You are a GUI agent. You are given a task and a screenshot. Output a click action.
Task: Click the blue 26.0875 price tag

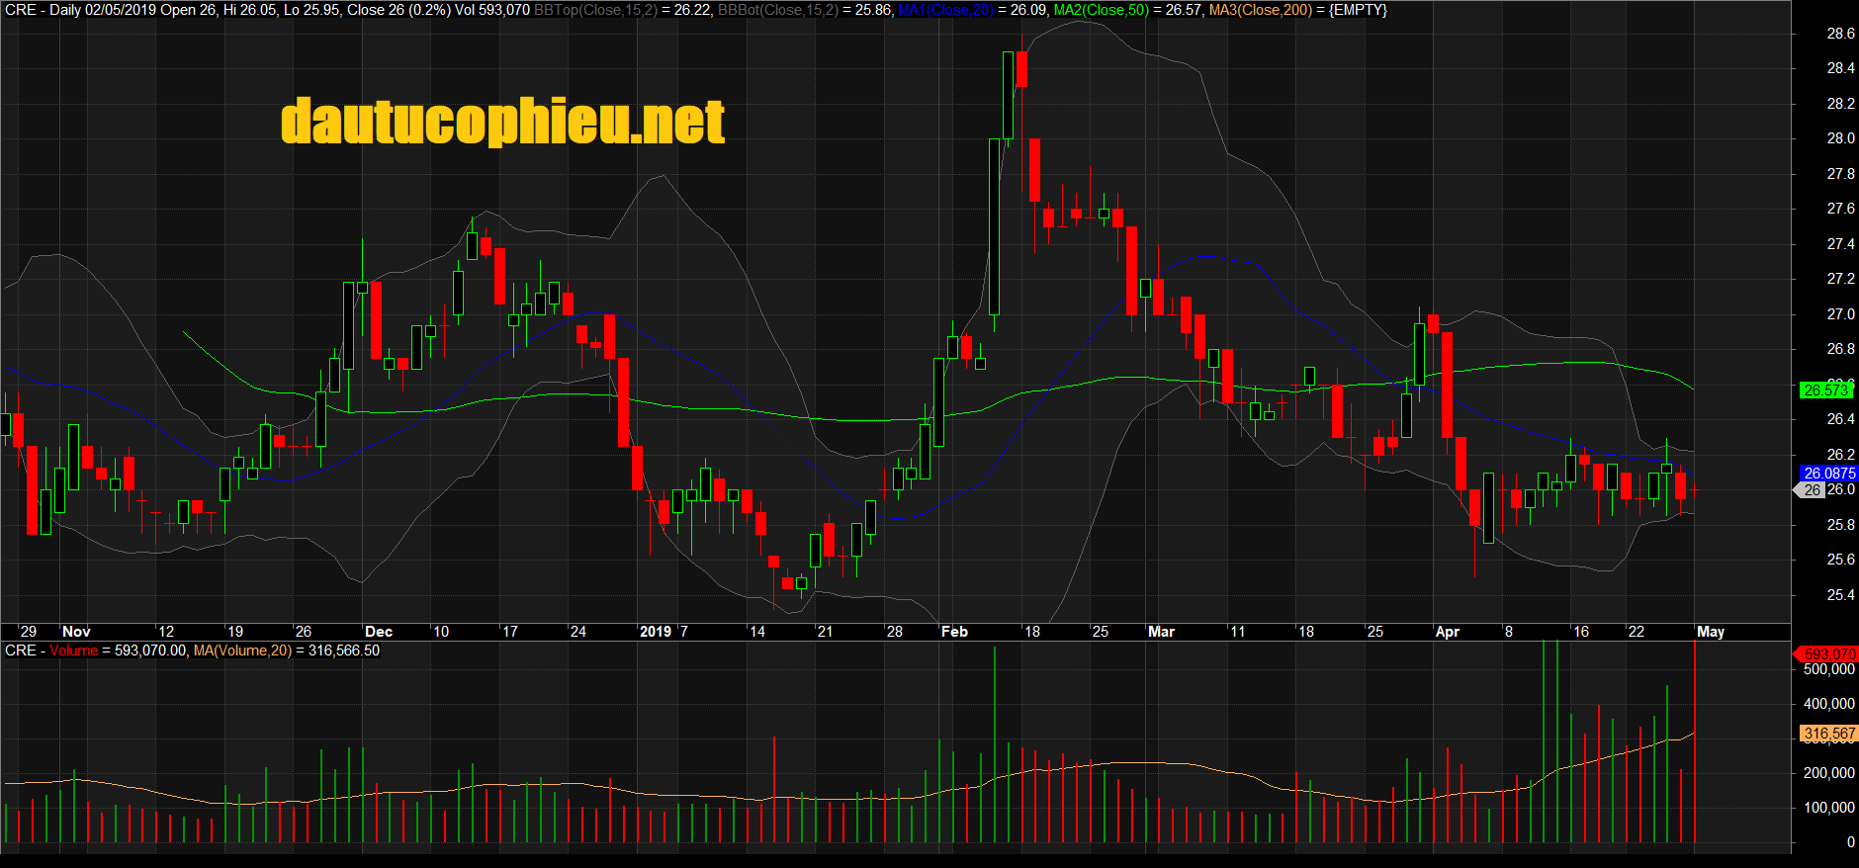click(1828, 474)
